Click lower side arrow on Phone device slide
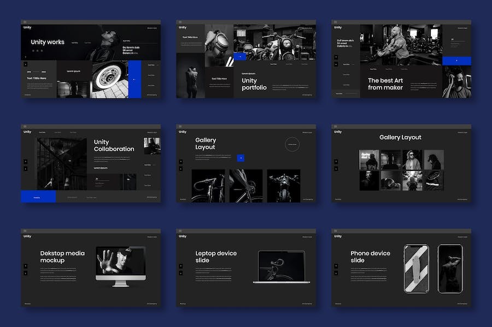 click(x=336, y=273)
